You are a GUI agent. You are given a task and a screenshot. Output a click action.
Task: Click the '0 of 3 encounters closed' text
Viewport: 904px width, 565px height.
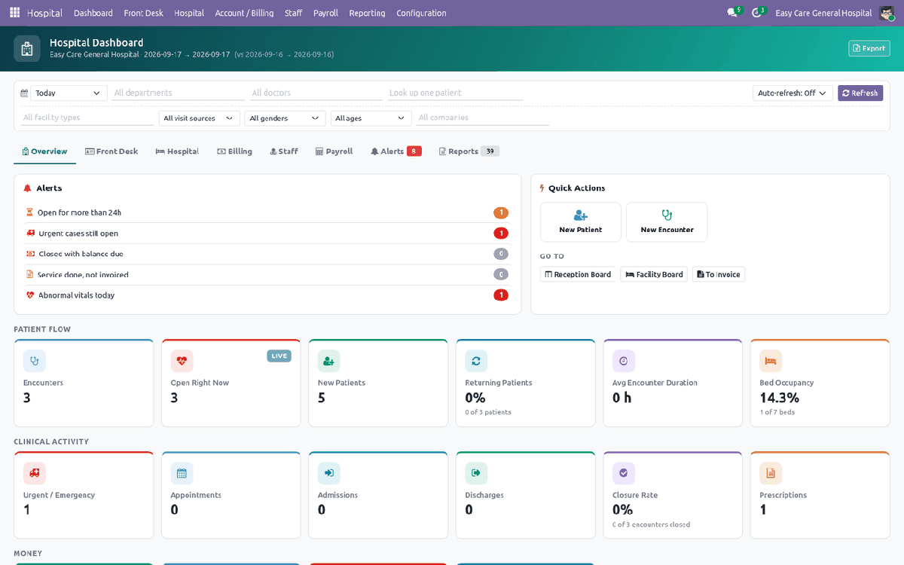(651, 524)
